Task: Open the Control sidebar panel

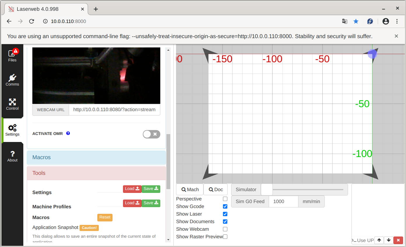Action: (12, 104)
